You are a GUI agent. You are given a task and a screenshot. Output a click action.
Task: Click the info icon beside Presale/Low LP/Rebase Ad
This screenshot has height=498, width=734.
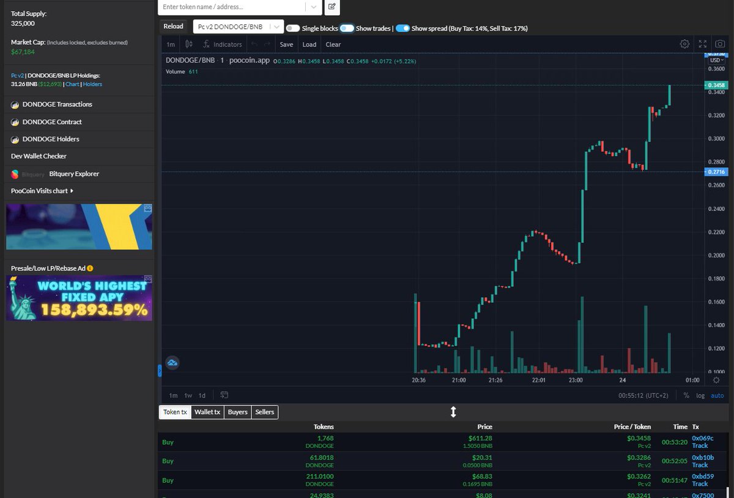pos(90,269)
